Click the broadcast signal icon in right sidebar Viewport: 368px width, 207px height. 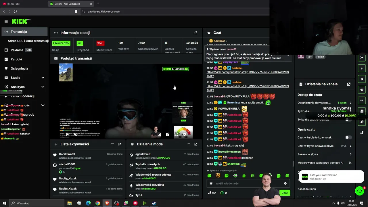tap(362, 100)
